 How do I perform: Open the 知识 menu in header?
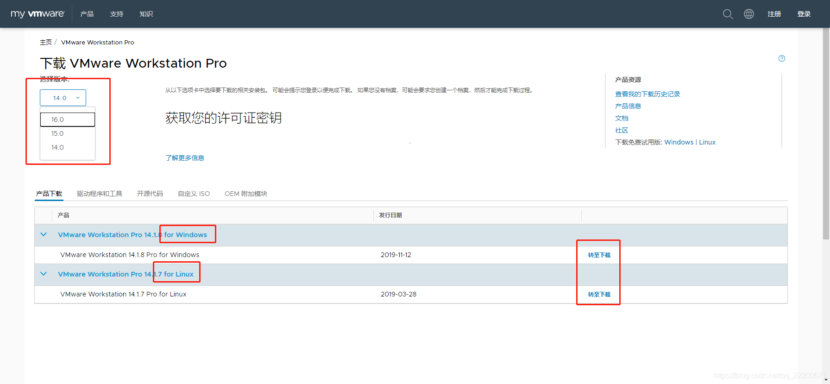click(x=146, y=14)
